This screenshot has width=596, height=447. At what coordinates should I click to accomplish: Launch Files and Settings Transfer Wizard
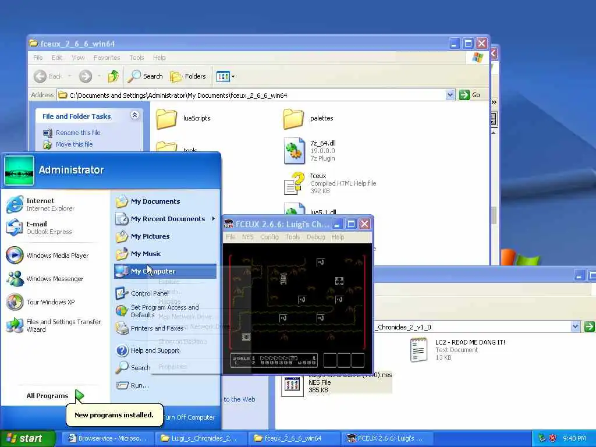coord(54,325)
